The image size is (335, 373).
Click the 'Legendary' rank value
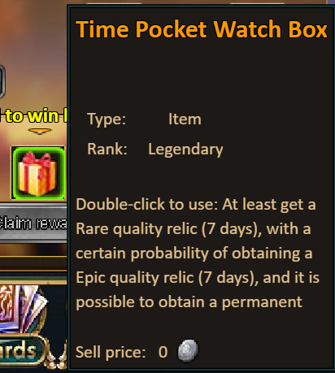coord(185,150)
